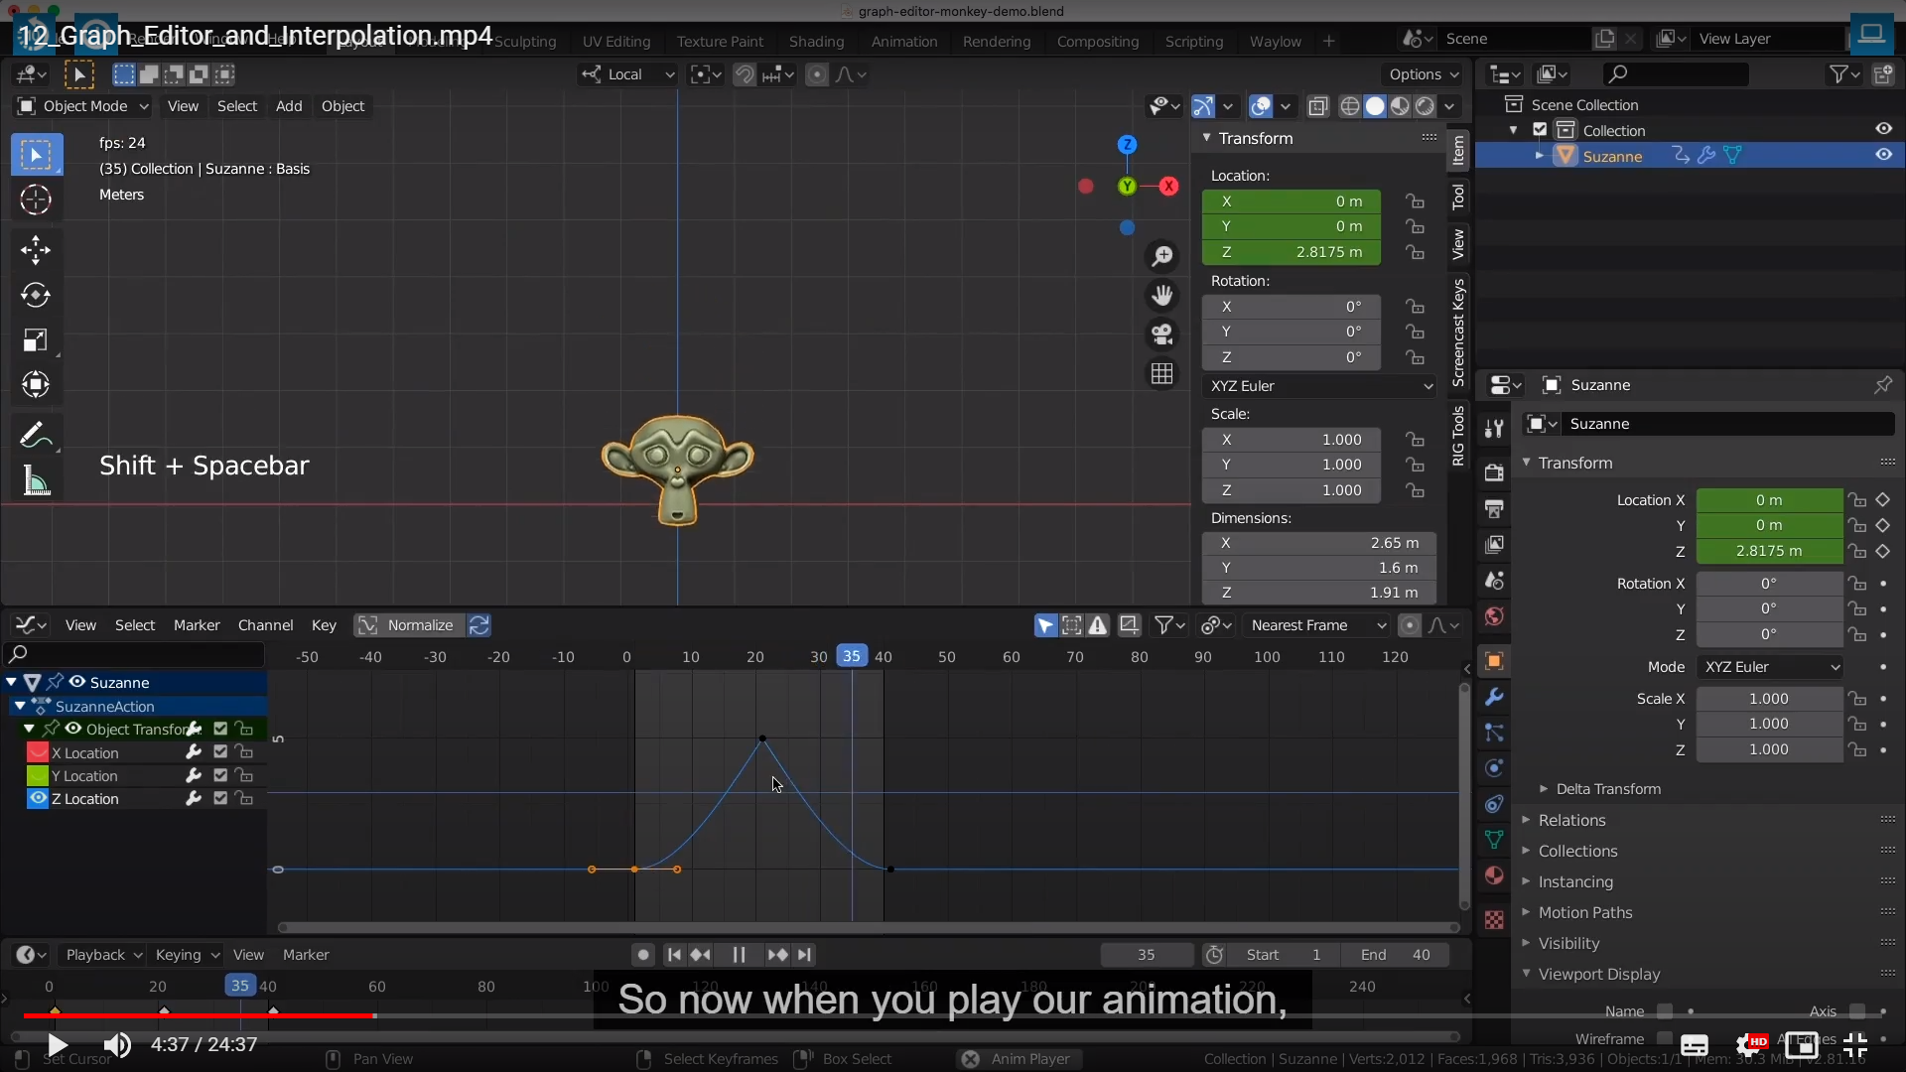Select the 3D Cursor tool
Viewport: 1906px width, 1072px height.
[x=36, y=200]
